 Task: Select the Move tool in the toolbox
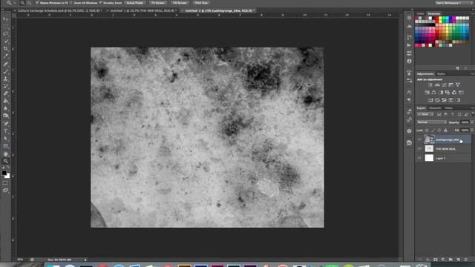point(6,19)
